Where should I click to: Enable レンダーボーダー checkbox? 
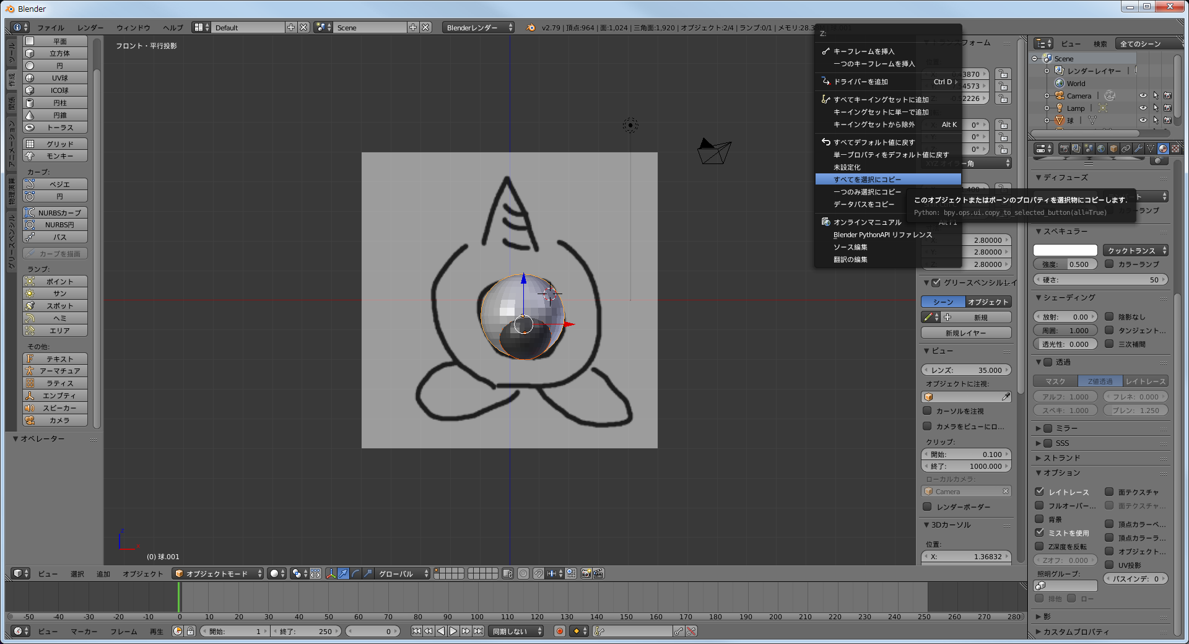[x=927, y=507]
